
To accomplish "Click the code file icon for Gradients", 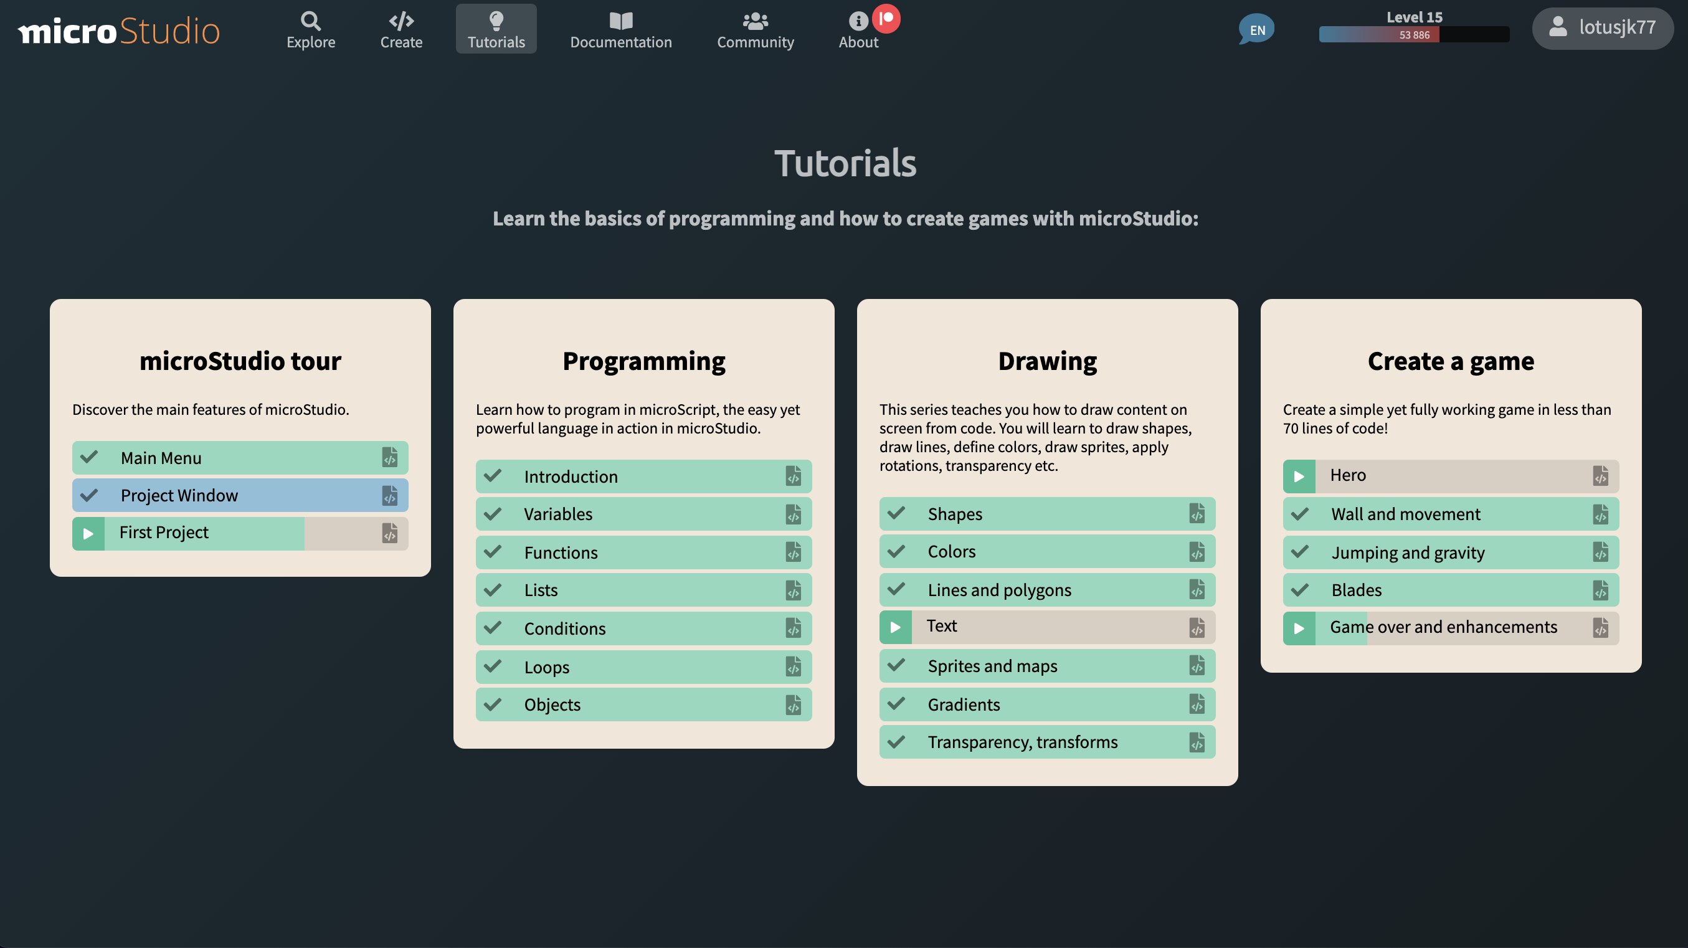I will [x=1197, y=704].
